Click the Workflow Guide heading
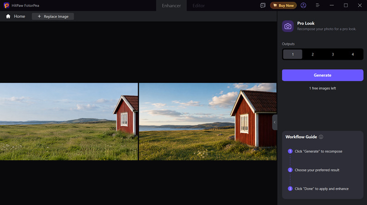367x205 pixels. pyautogui.click(x=301, y=137)
